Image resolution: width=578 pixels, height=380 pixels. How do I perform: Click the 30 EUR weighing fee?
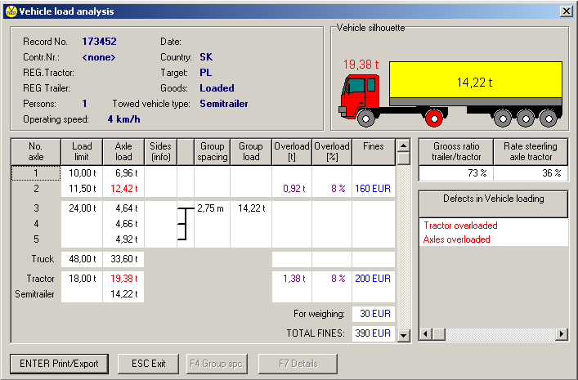tap(375, 314)
